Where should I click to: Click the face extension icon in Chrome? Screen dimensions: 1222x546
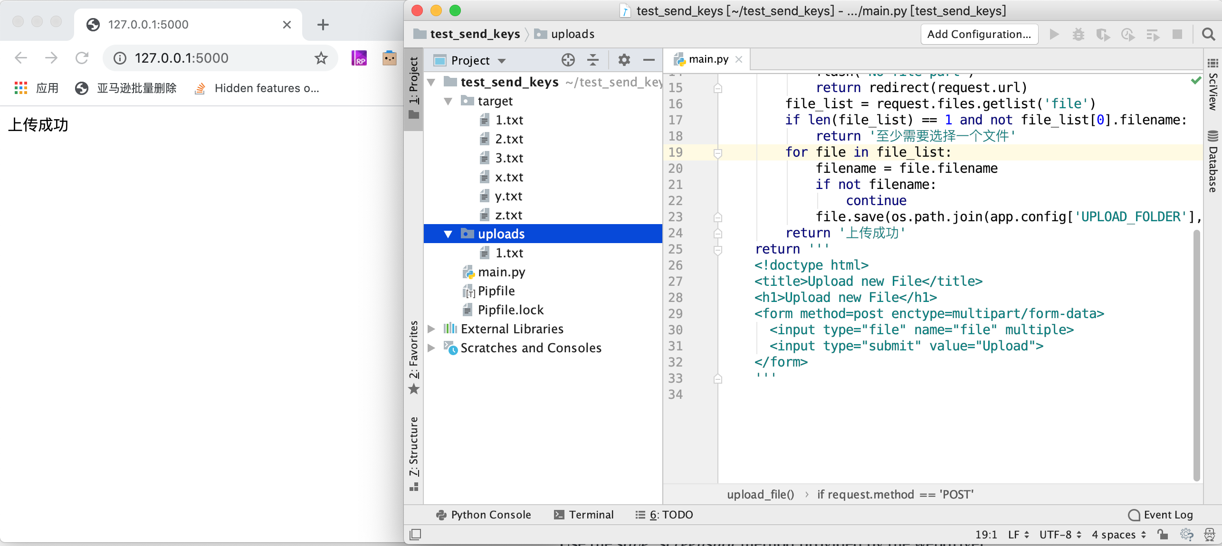click(x=390, y=58)
